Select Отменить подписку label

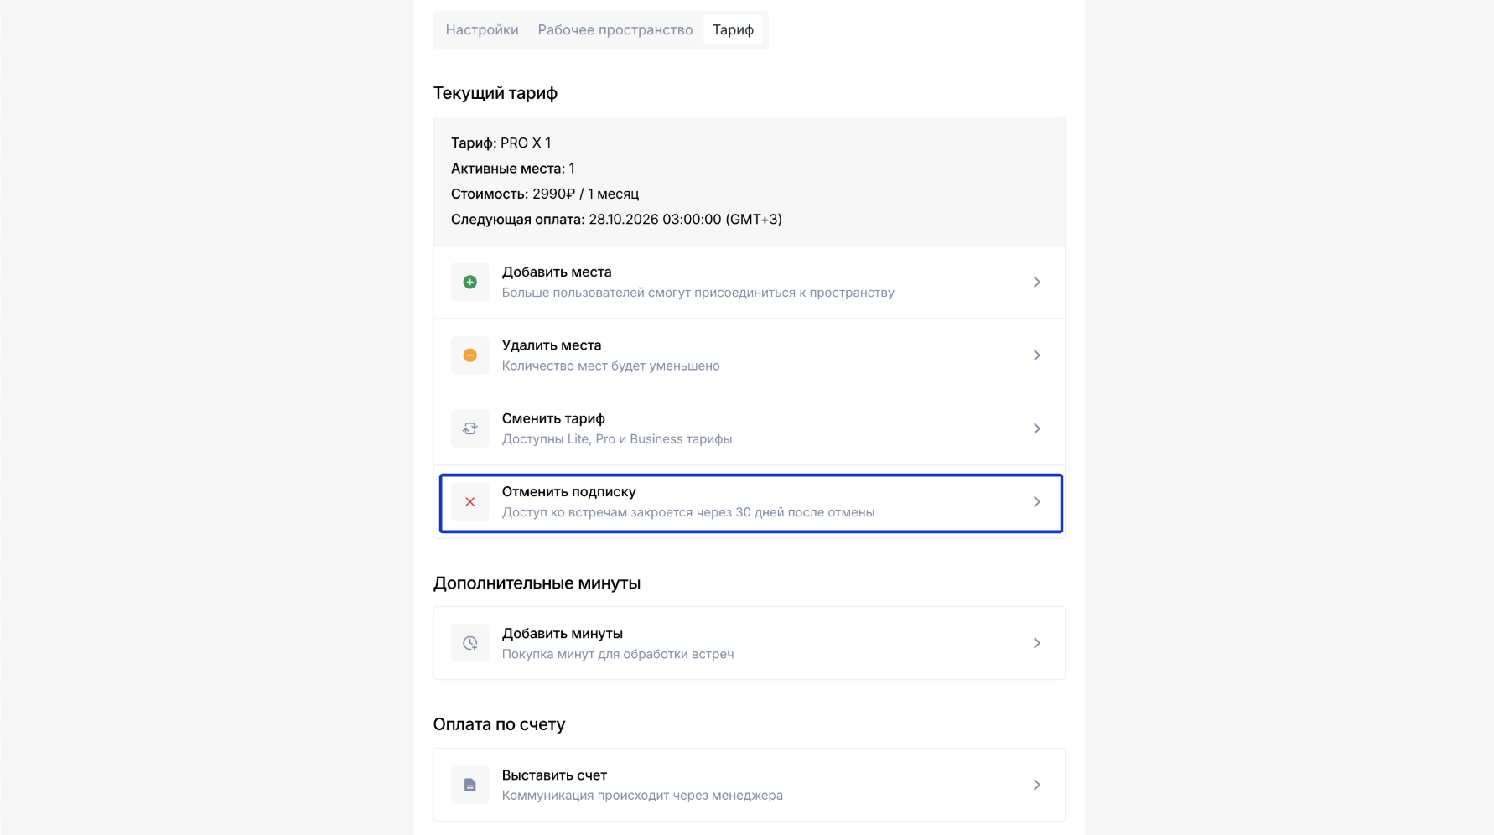(x=568, y=492)
